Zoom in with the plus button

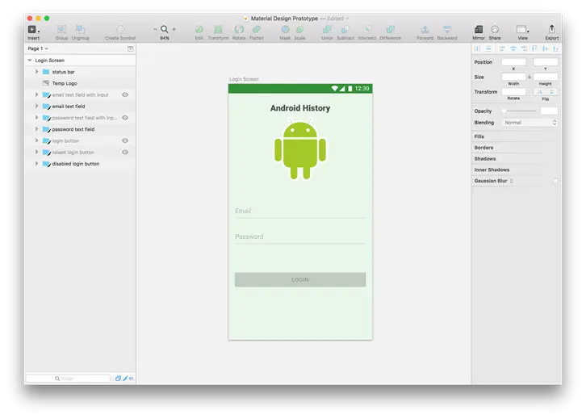coord(174,29)
